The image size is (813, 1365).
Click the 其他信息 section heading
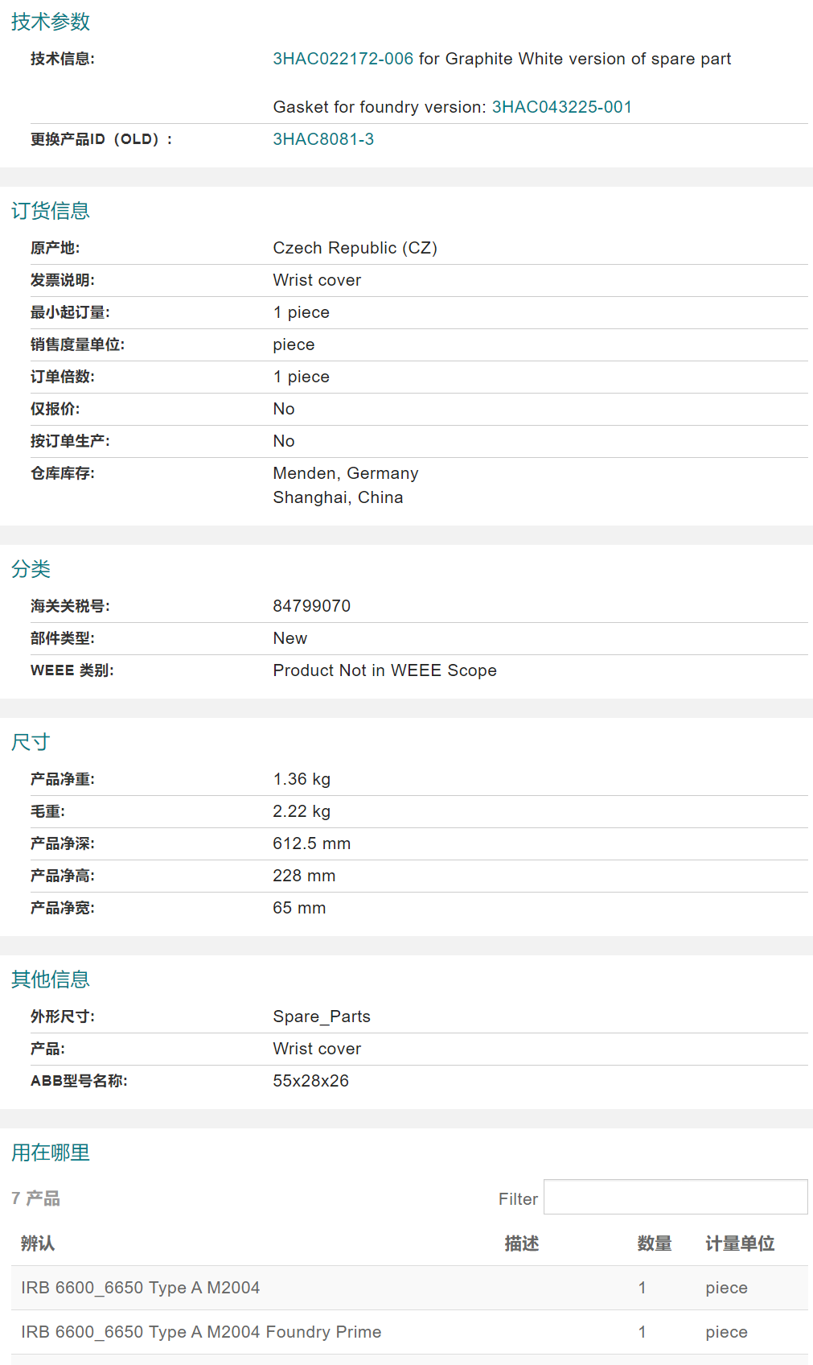(51, 979)
